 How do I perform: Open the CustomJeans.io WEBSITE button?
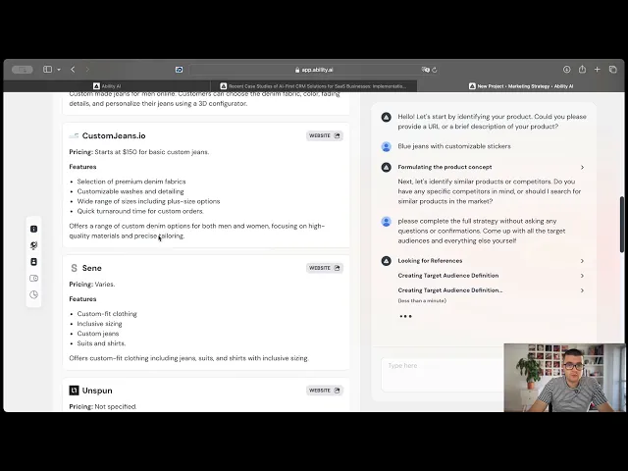(325, 135)
